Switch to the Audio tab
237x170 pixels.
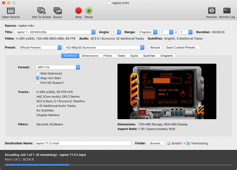(x=134, y=56)
